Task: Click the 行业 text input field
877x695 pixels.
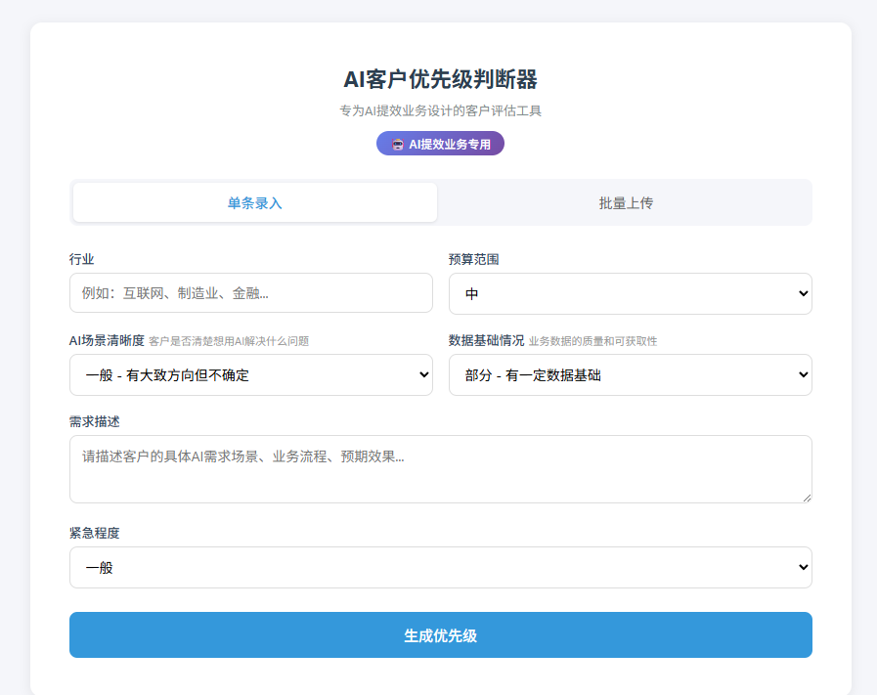Action: (x=250, y=292)
